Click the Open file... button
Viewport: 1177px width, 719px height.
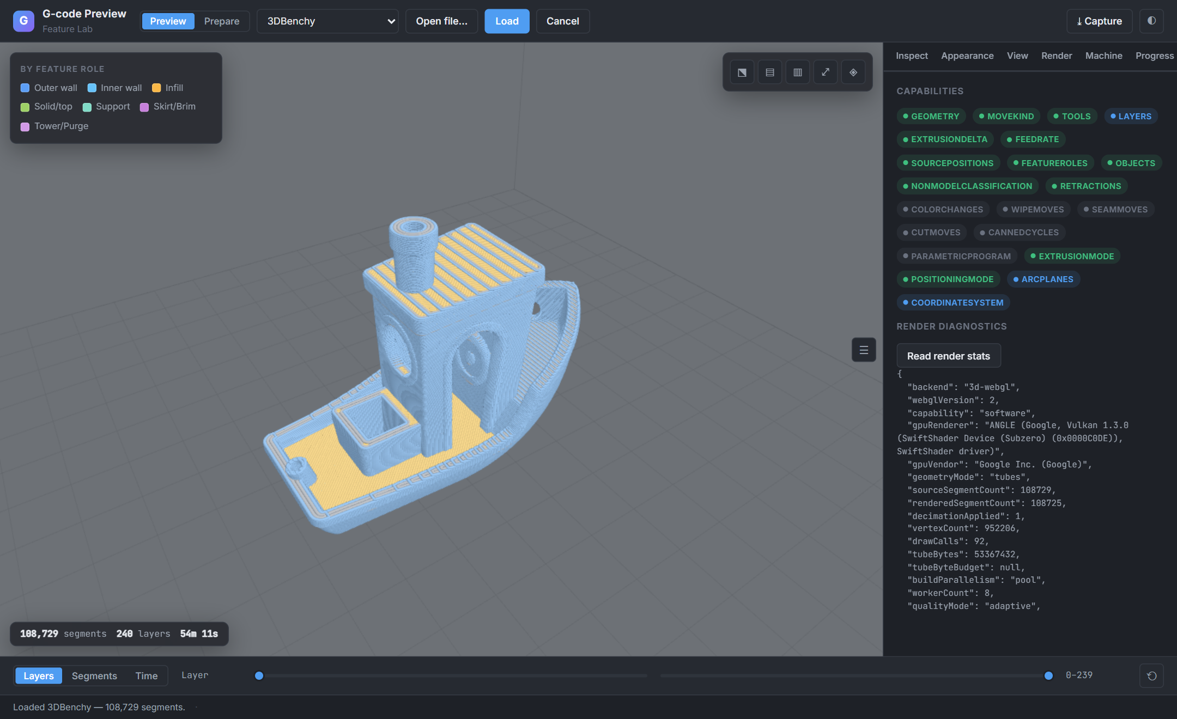441,21
